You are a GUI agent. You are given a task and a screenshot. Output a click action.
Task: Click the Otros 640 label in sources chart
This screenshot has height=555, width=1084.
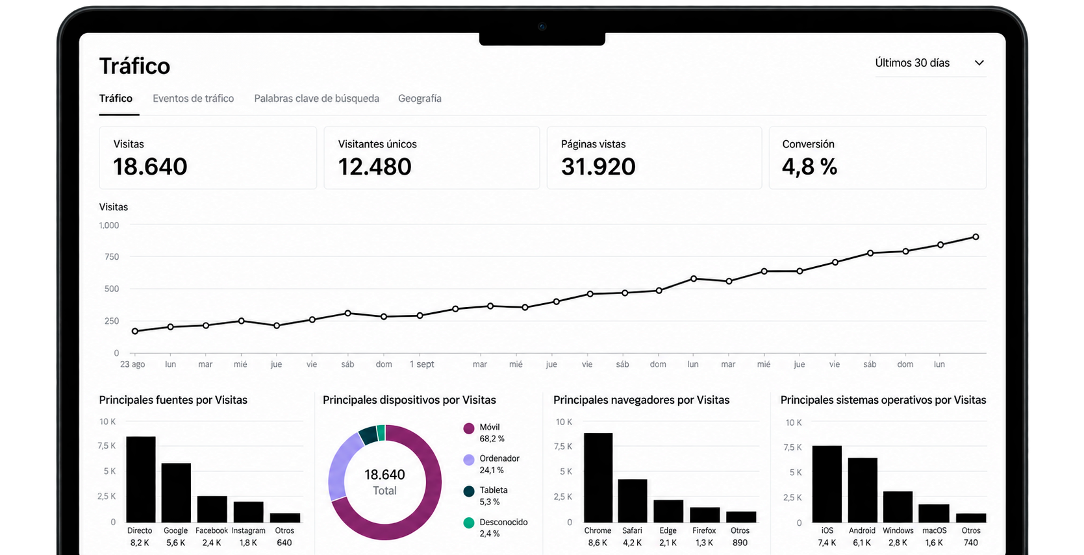click(284, 537)
